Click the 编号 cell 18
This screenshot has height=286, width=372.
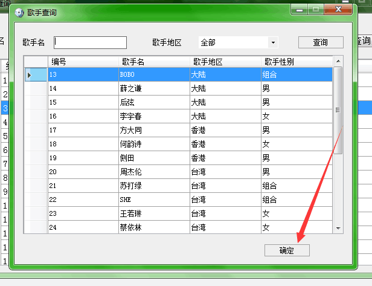83,144
